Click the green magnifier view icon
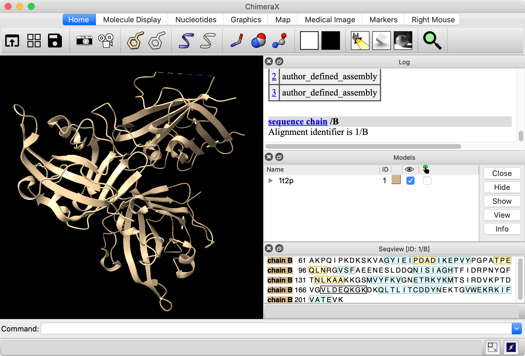This screenshot has width=525, height=356. coord(432,41)
